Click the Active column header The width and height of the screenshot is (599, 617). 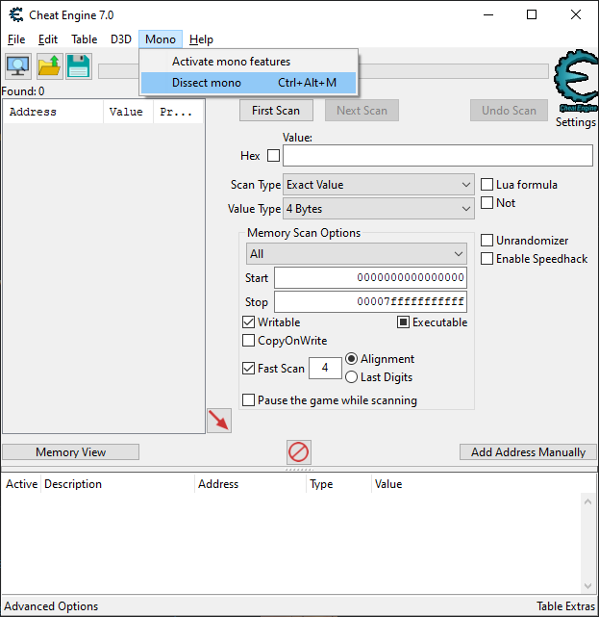click(x=21, y=484)
